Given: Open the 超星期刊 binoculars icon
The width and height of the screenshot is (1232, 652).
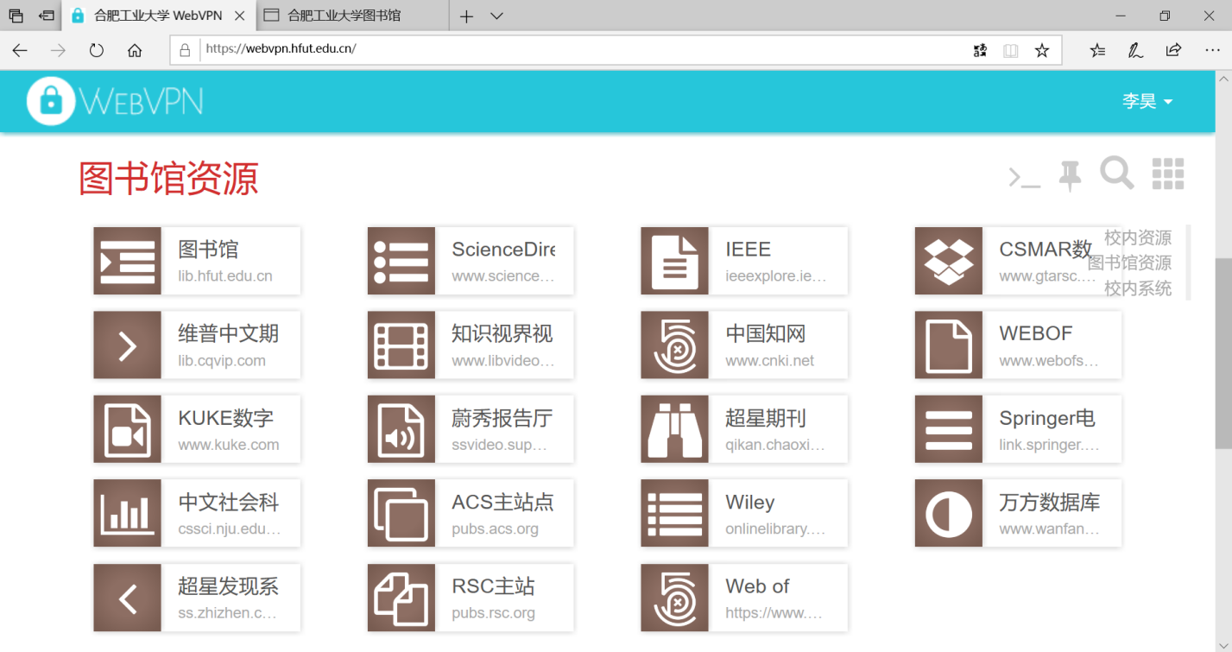Looking at the screenshot, I should tap(675, 428).
